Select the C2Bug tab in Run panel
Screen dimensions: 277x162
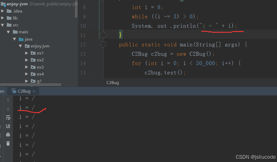(x=24, y=91)
